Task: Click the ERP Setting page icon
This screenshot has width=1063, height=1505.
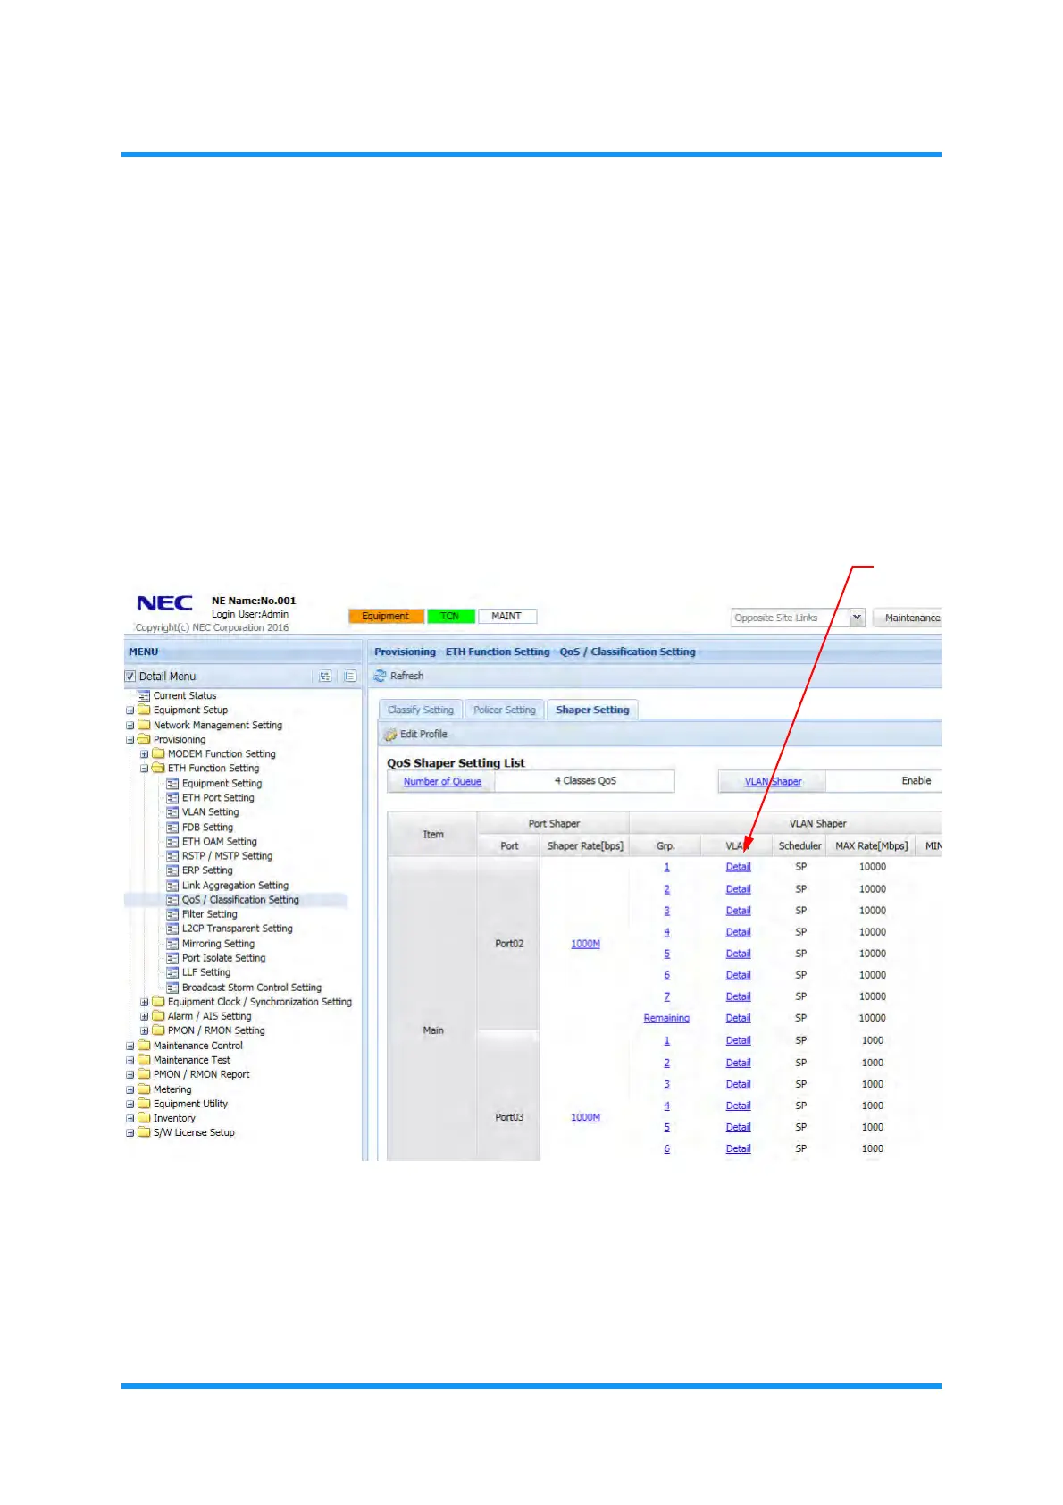Action: (172, 870)
